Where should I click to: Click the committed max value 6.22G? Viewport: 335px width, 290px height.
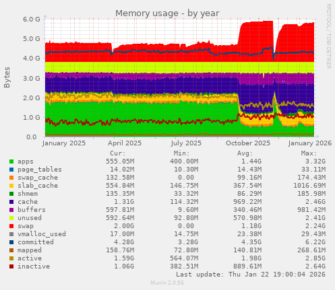tap(315, 242)
